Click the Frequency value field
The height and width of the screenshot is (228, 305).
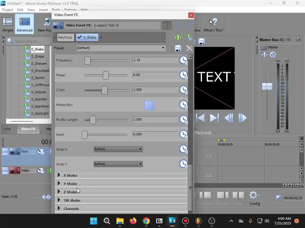(155, 60)
